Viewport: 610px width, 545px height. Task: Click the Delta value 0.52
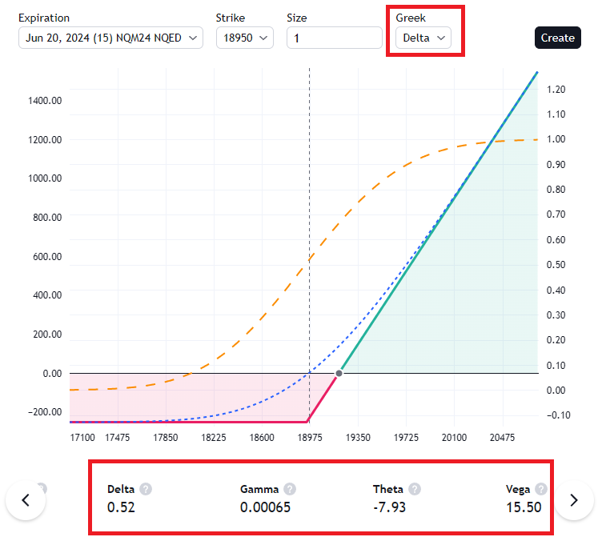(x=121, y=507)
